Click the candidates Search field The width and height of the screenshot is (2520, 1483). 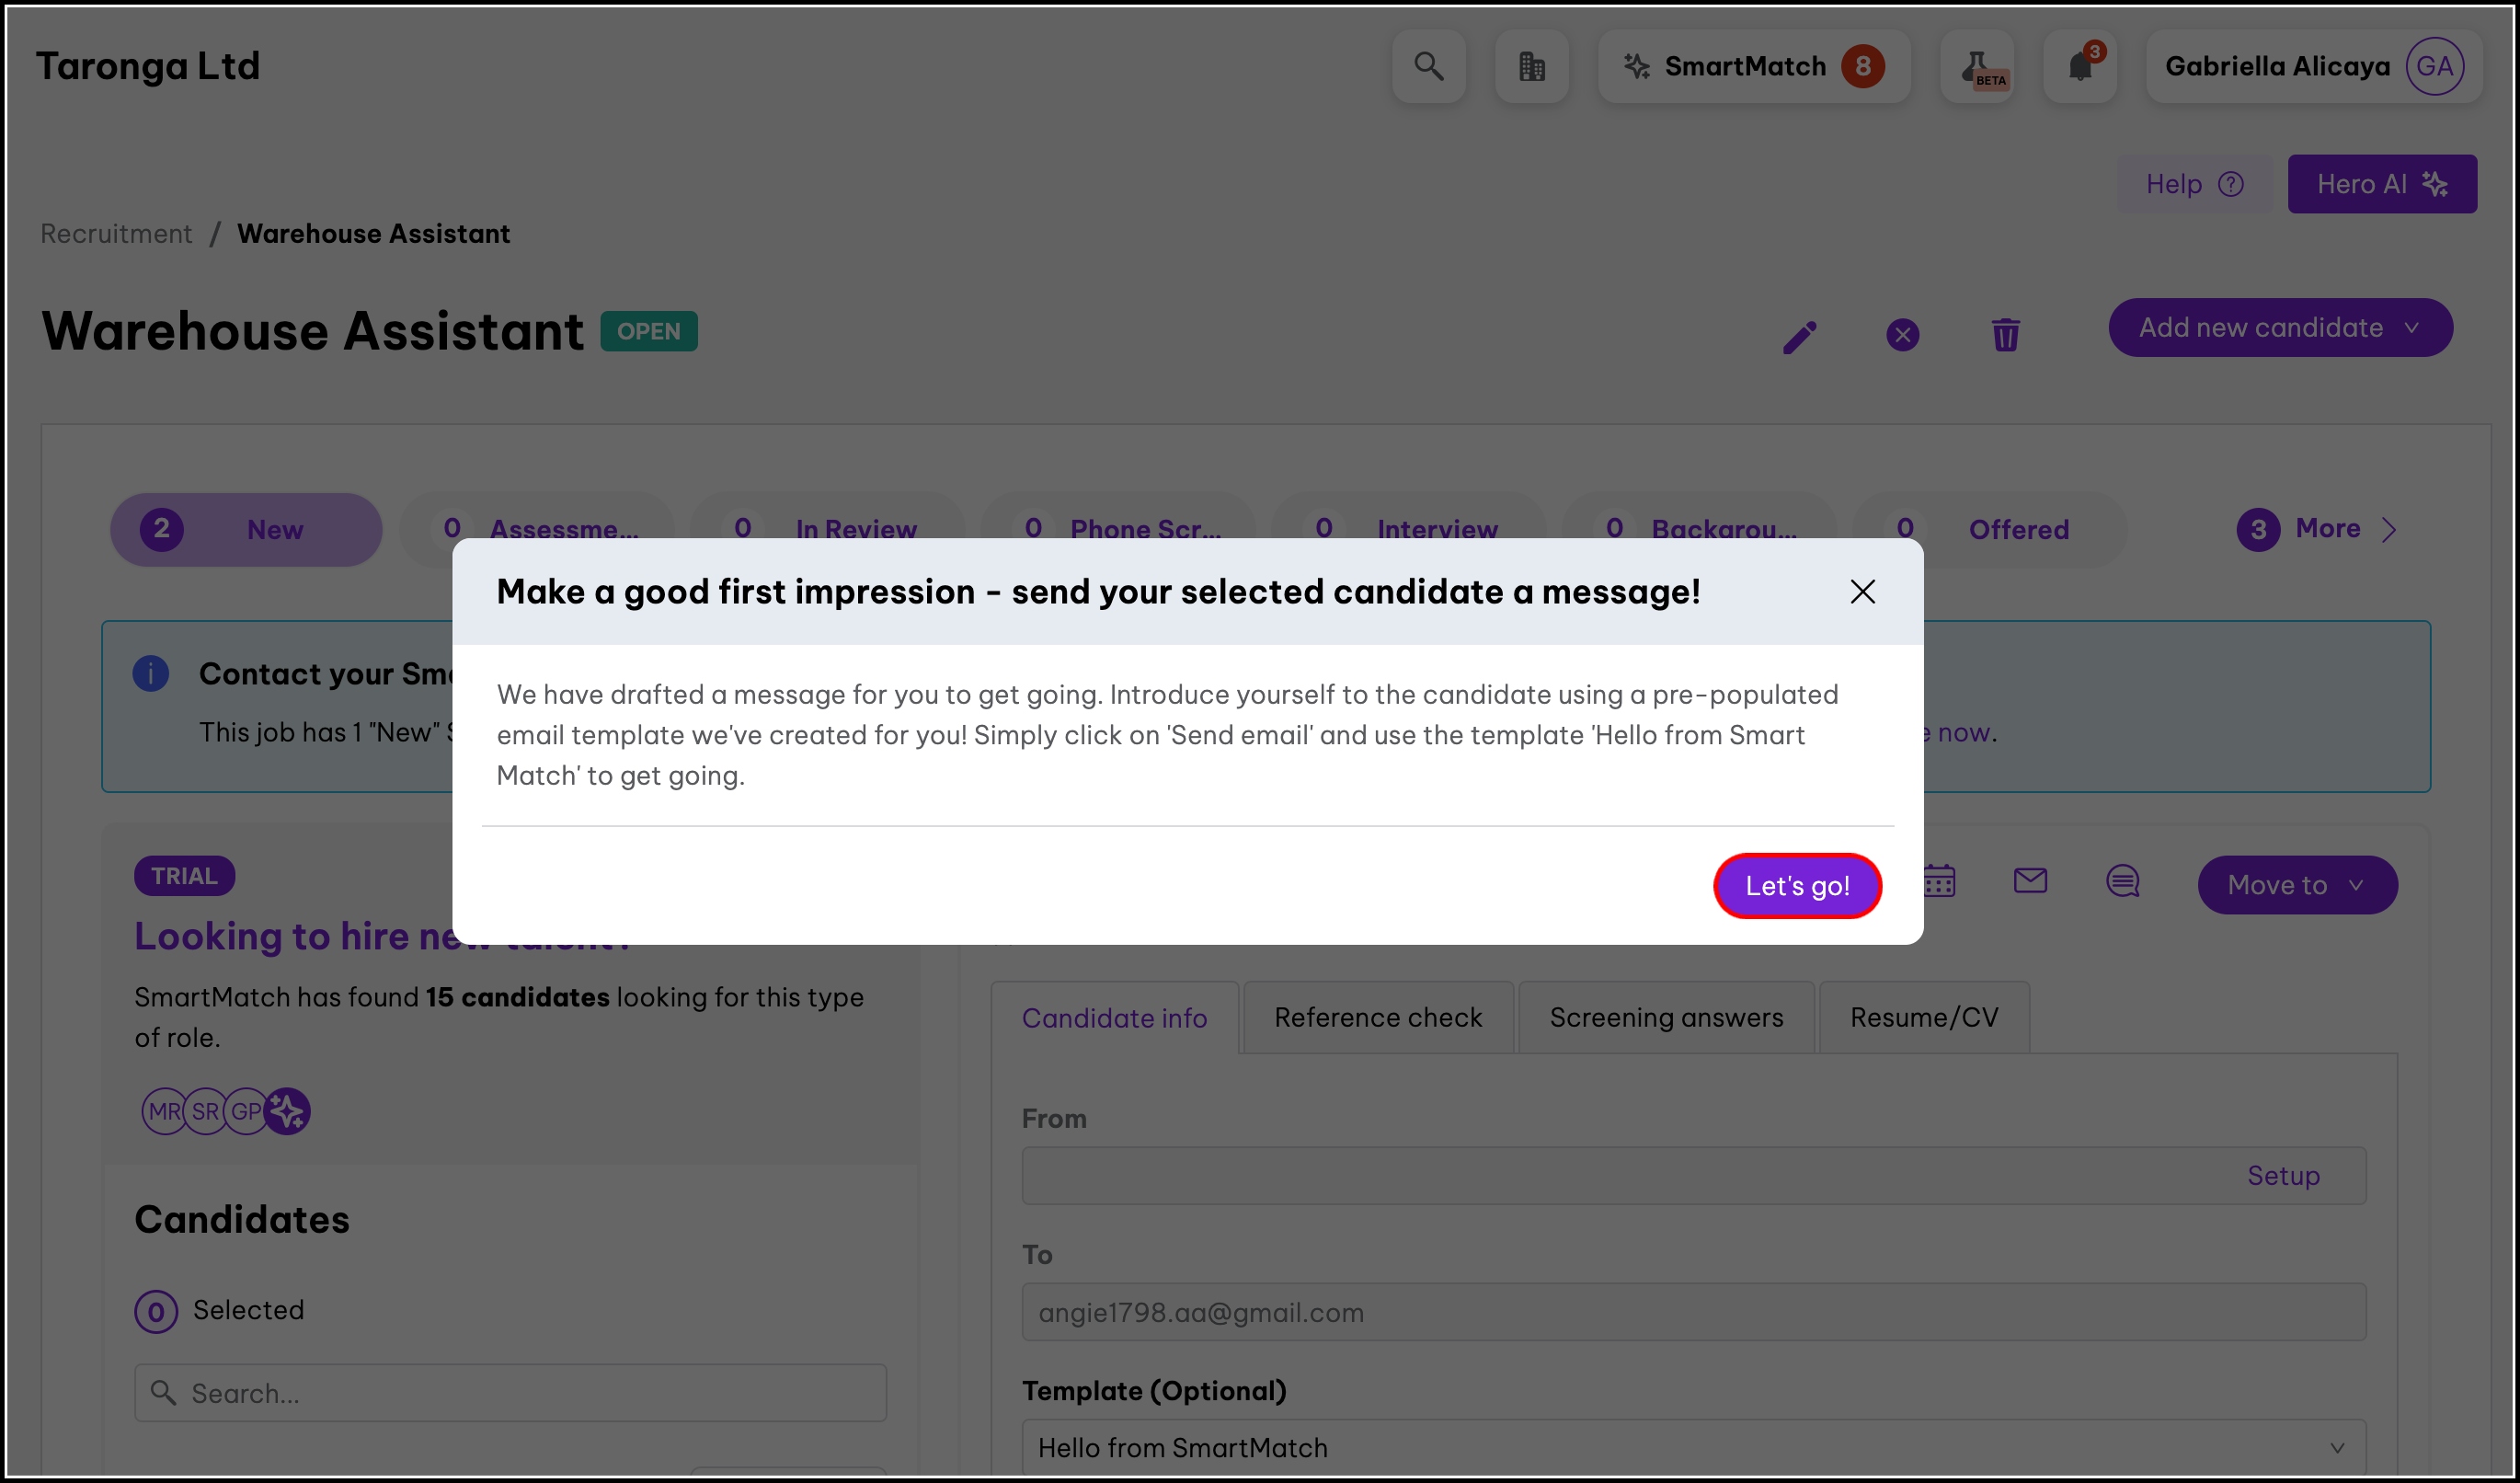click(x=510, y=1393)
